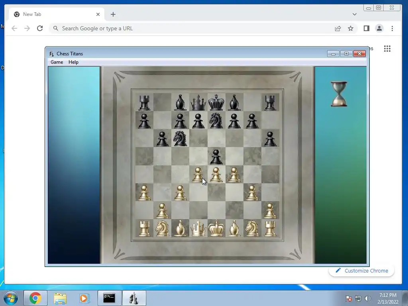Toggle the Chrome side panel icon
This screenshot has width=408, height=306.
tap(367, 28)
